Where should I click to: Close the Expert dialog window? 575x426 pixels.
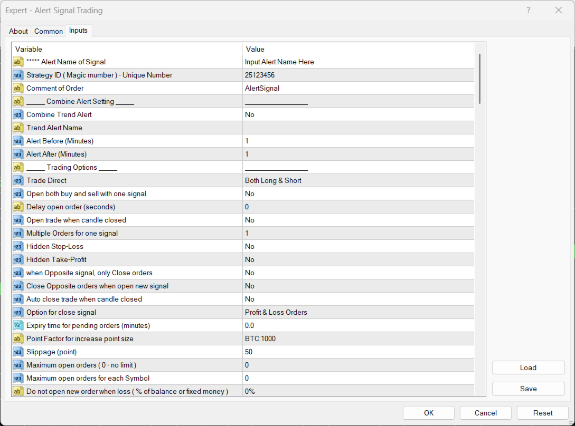[x=559, y=10]
